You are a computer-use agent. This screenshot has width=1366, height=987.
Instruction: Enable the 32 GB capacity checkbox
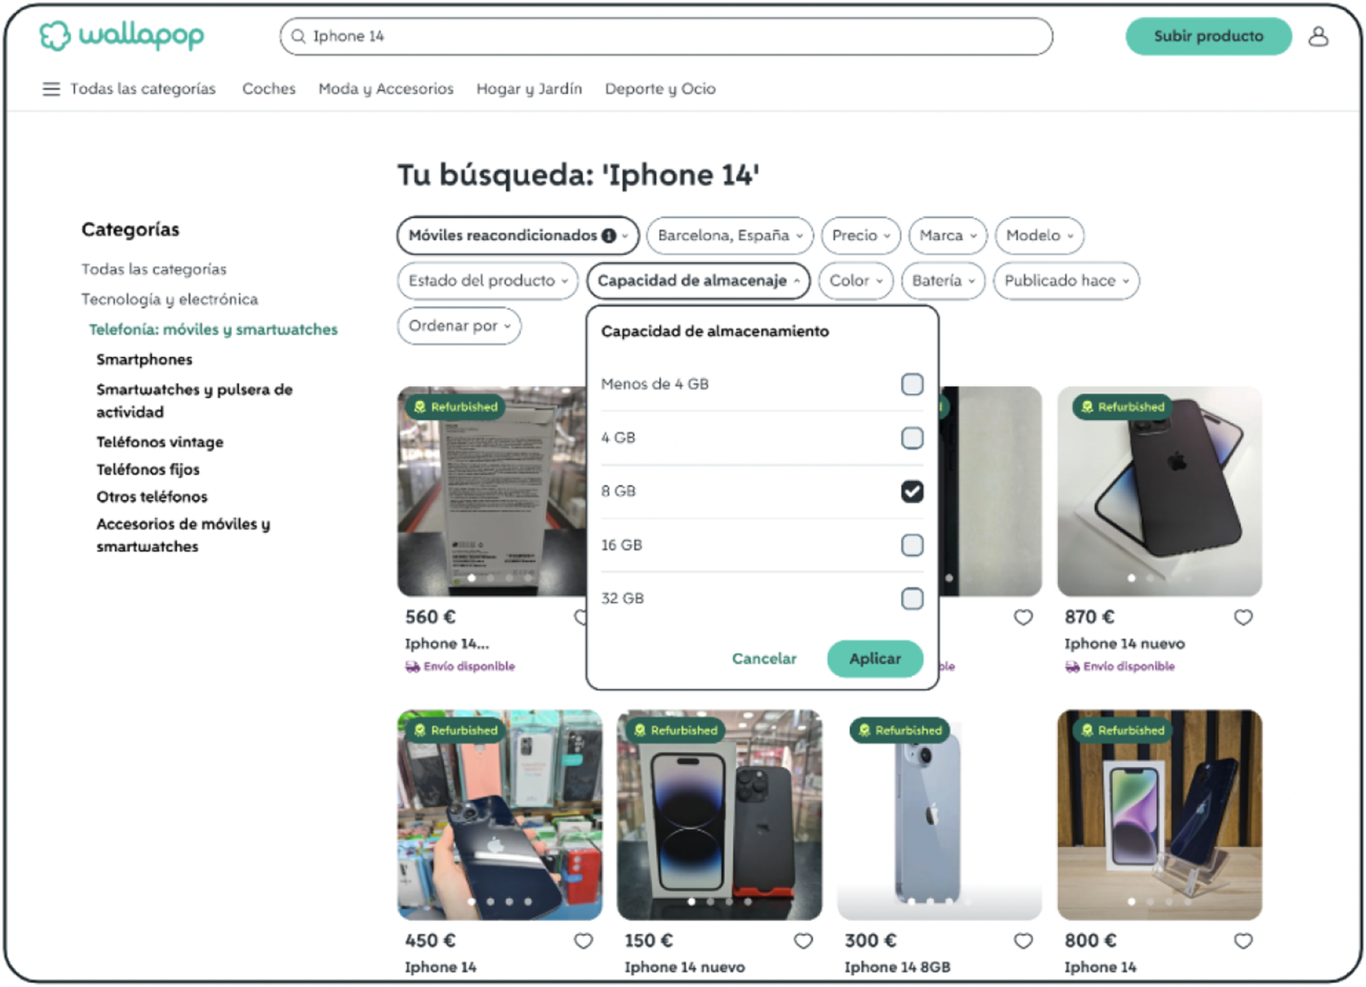point(911,599)
